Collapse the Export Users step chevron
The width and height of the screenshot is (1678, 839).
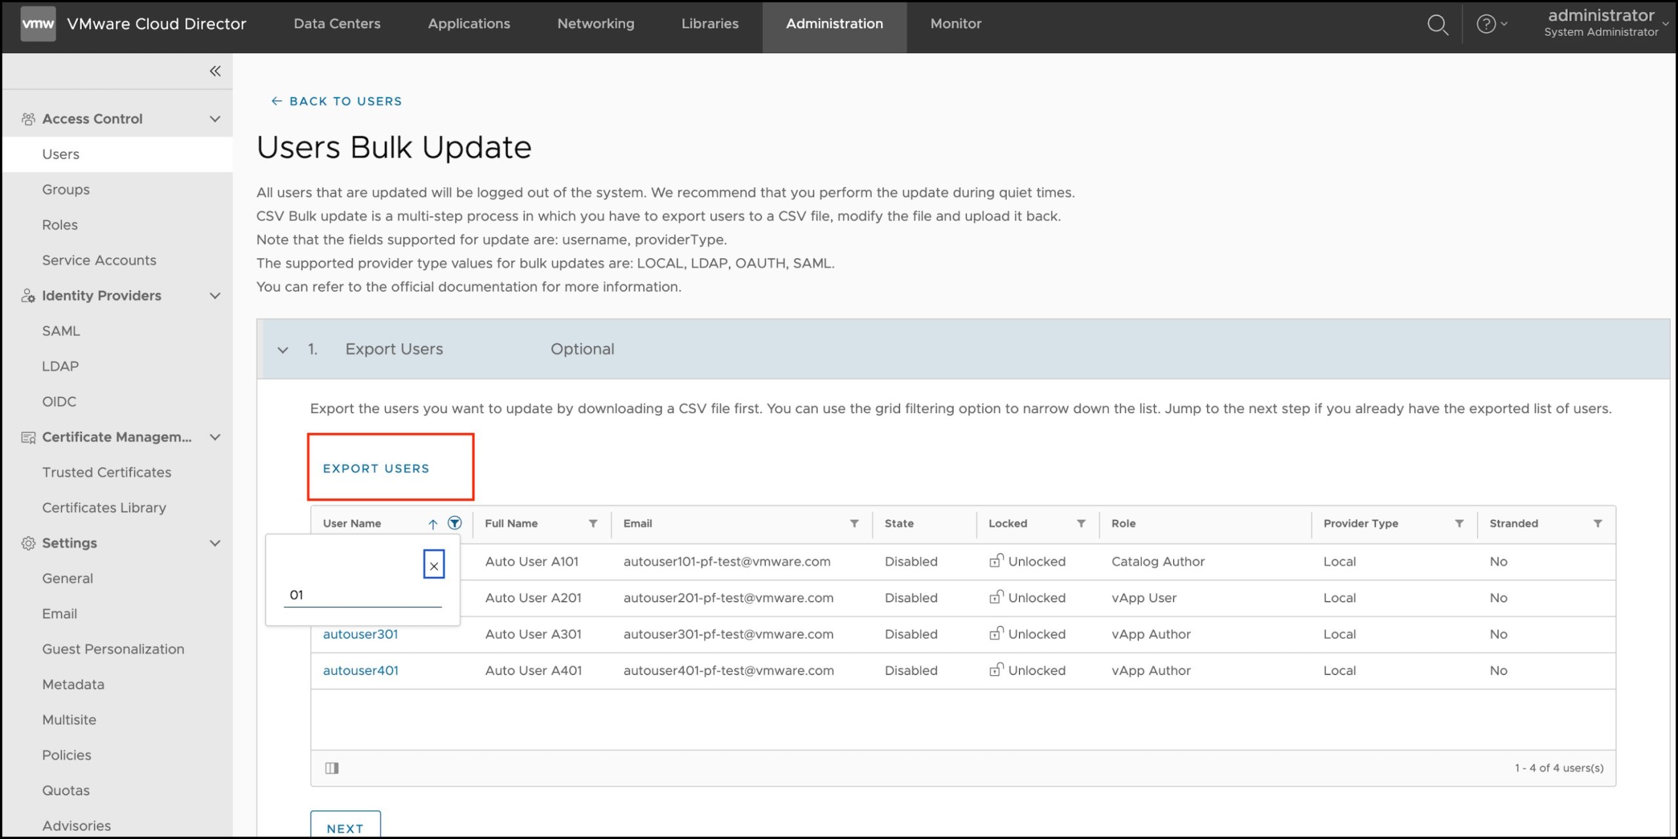[283, 350]
